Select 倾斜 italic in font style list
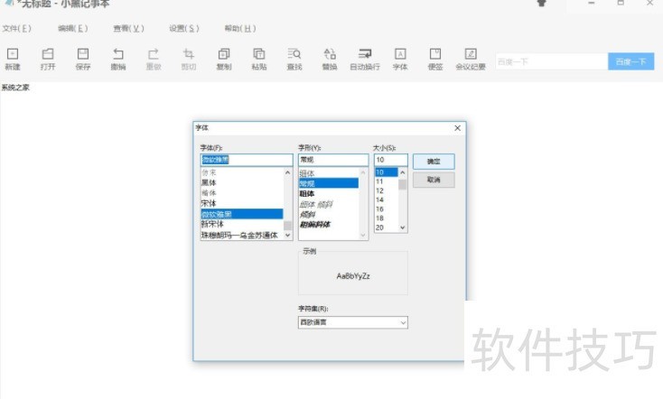 click(x=329, y=214)
